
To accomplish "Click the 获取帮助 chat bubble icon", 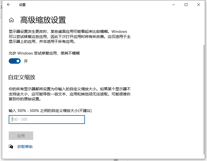I will 11,147.
